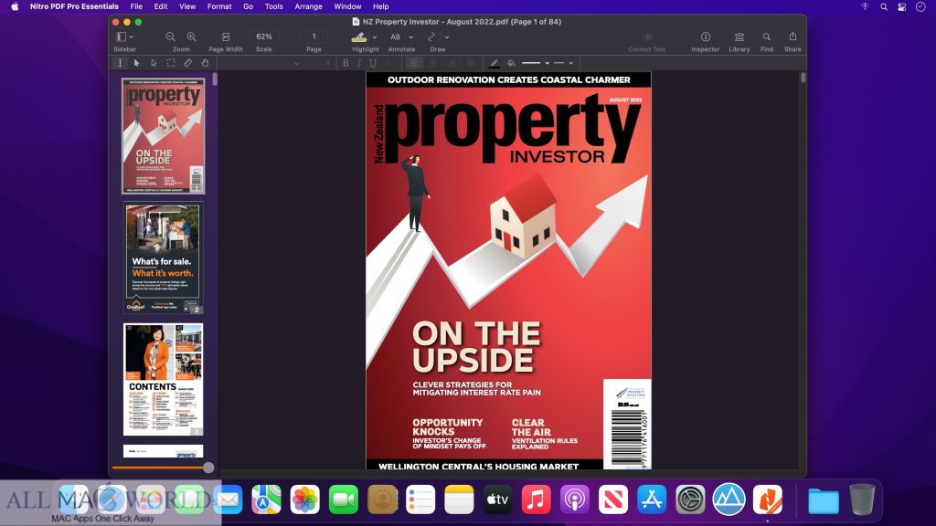
Task: Open the File menu
Action: pos(136,6)
